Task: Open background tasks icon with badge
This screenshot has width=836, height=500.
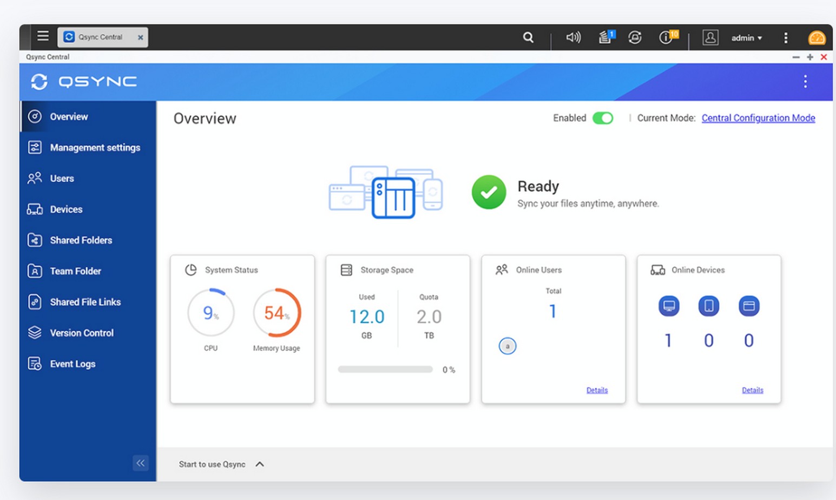Action: [x=607, y=37]
